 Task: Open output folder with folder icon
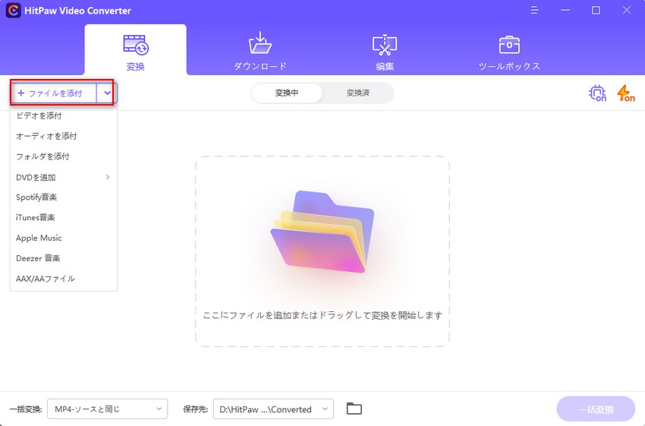pos(354,409)
